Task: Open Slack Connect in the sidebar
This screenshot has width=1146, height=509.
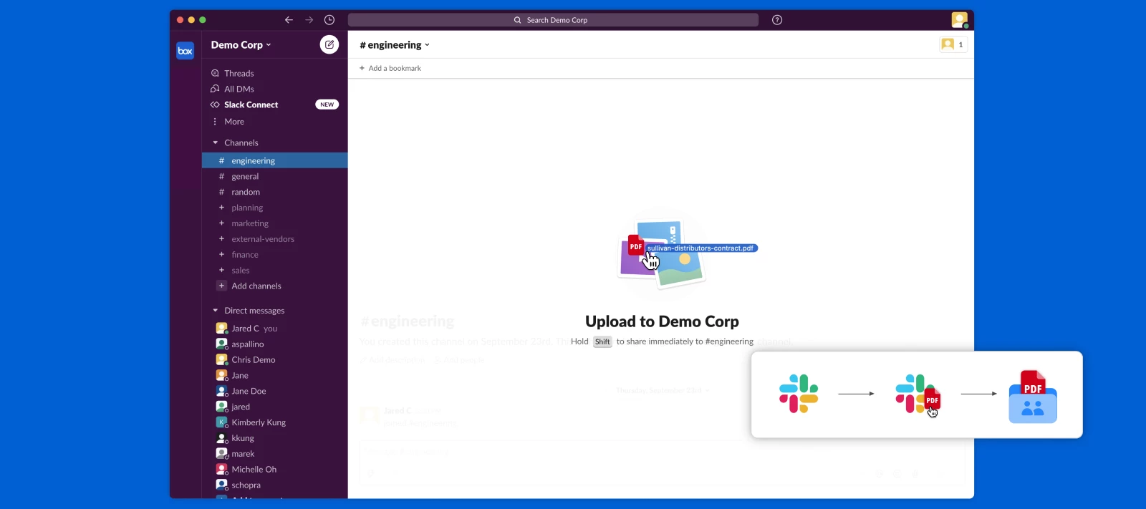Action: pos(244,105)
